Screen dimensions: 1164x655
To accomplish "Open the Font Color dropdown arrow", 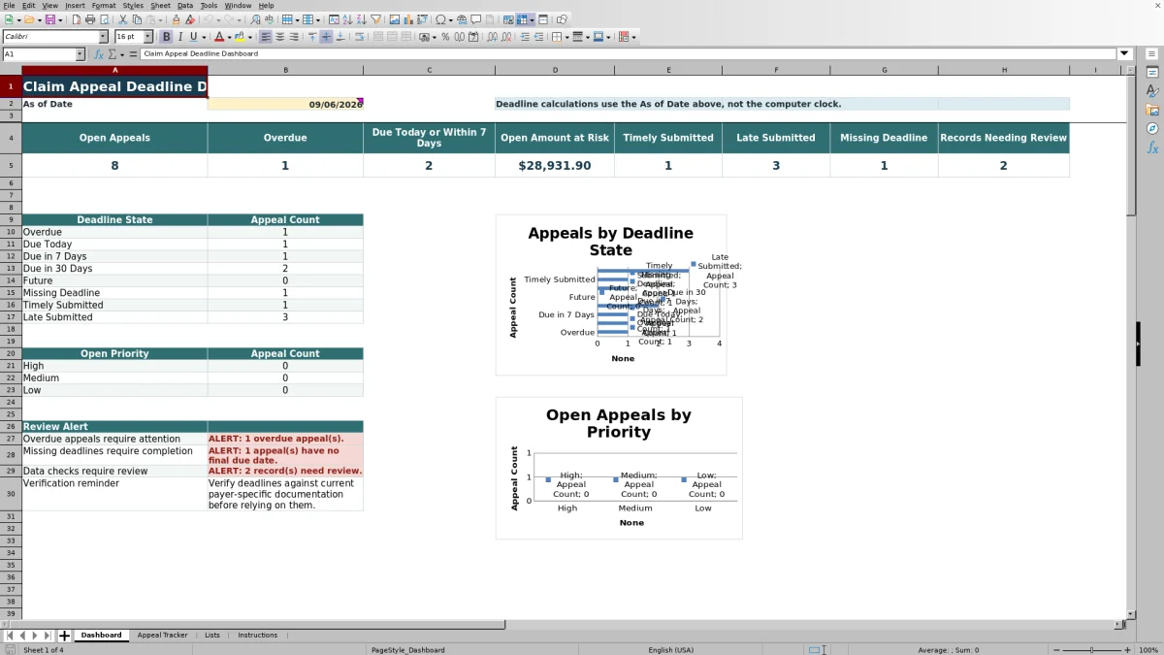I will 229,37.
